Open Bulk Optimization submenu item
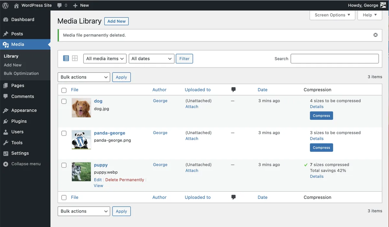Viewport: 389px width, 227px height. click(21, 74)
